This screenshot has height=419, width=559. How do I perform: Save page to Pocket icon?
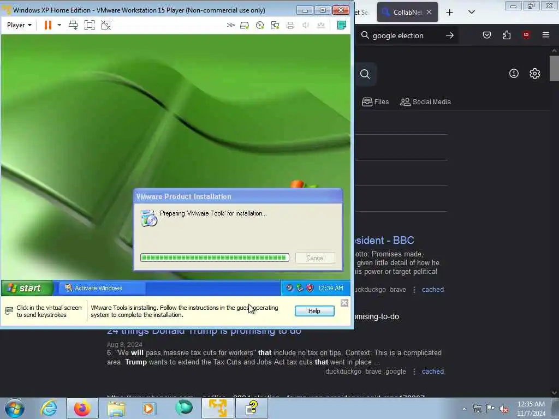pos(487,35)
